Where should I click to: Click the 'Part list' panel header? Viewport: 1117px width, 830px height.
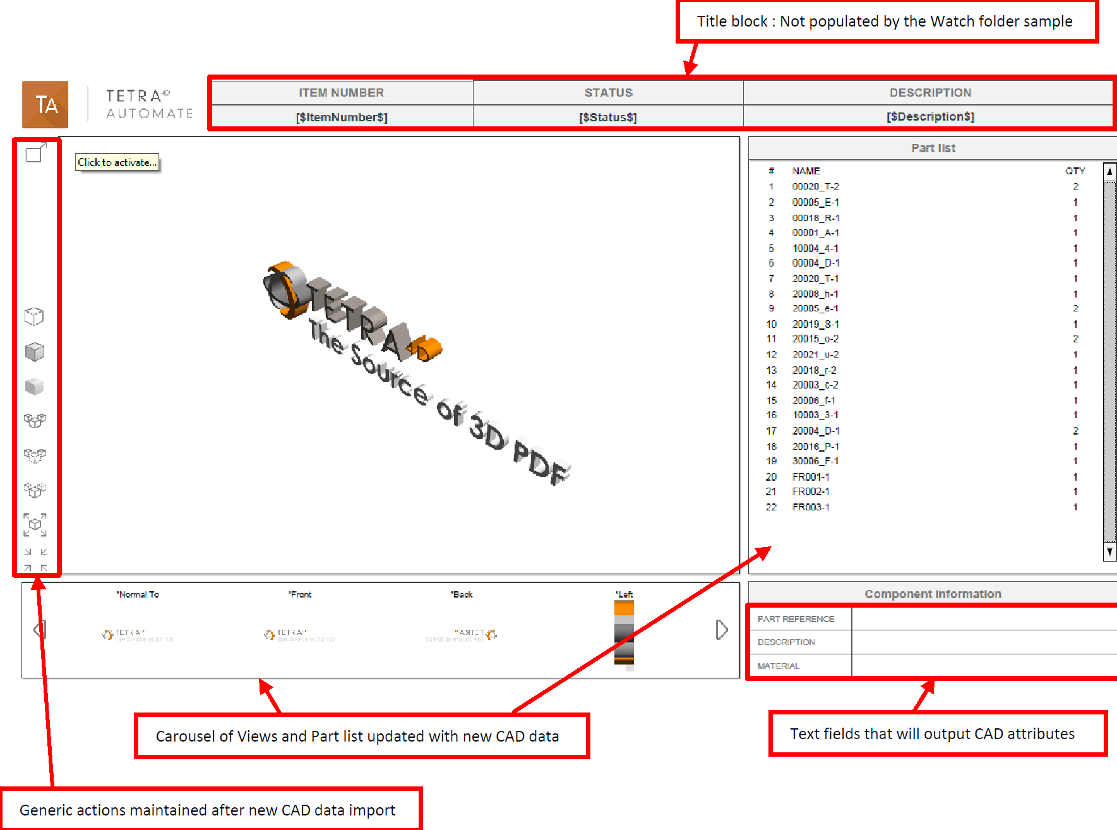933,148
